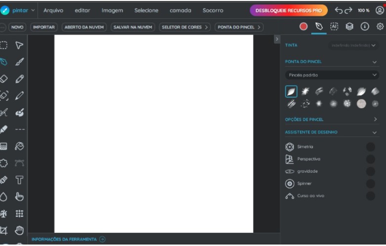Toggle the gravidade assistant switch

(x=370, y=171)
